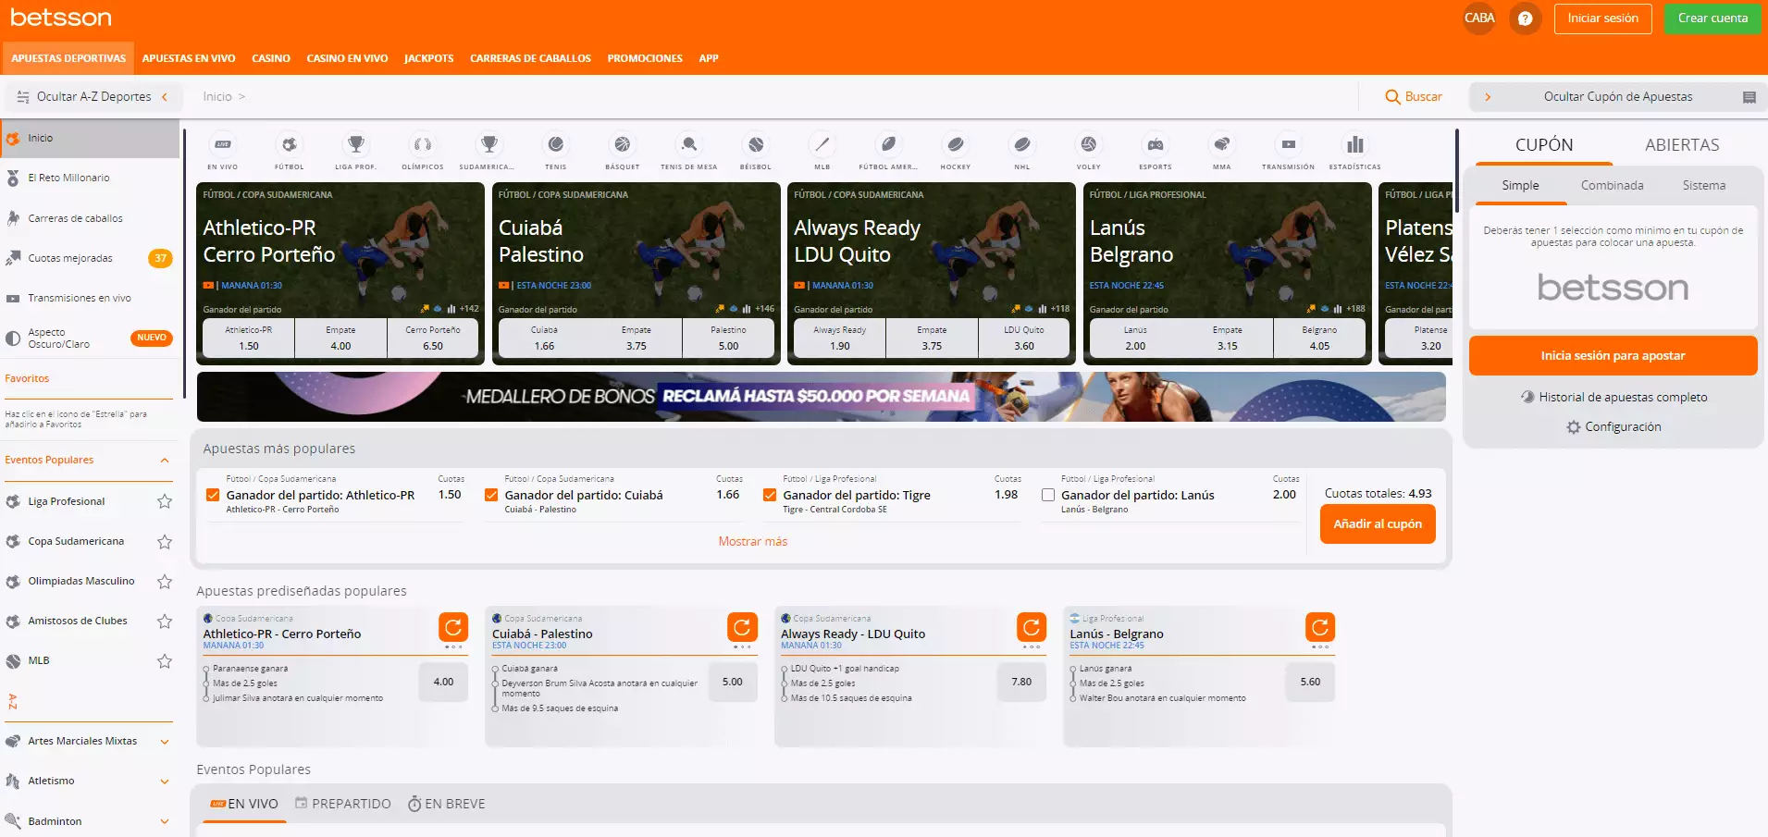
Task: Select LDU Quito 3.60 odds
Action: click(x=1024, y=338)
